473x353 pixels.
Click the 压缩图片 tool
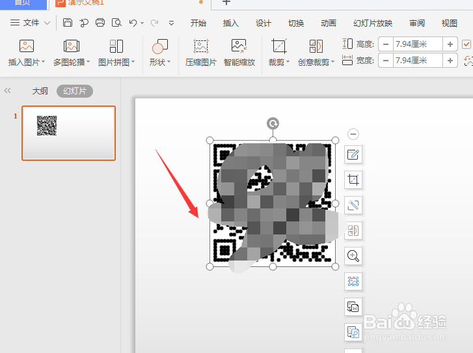click(201, 53)
